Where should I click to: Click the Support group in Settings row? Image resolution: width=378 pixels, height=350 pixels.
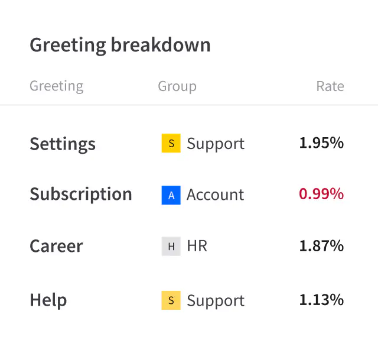click(215, 144)
